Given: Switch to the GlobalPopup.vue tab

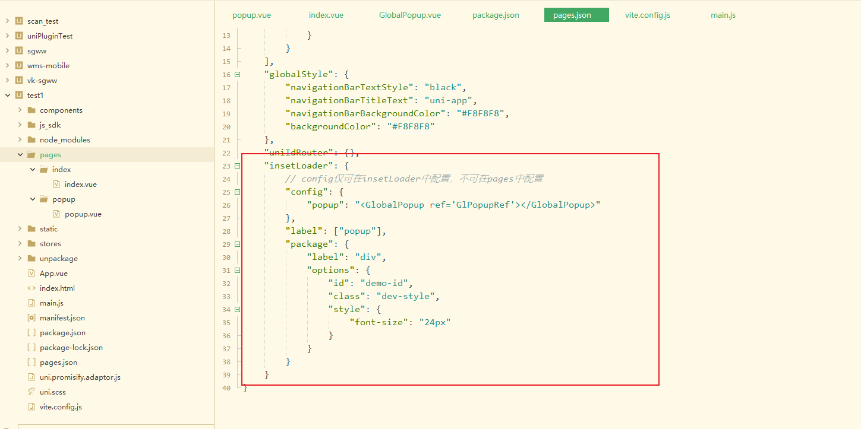Looking at the screenshot, I should (x=409, y=15).
